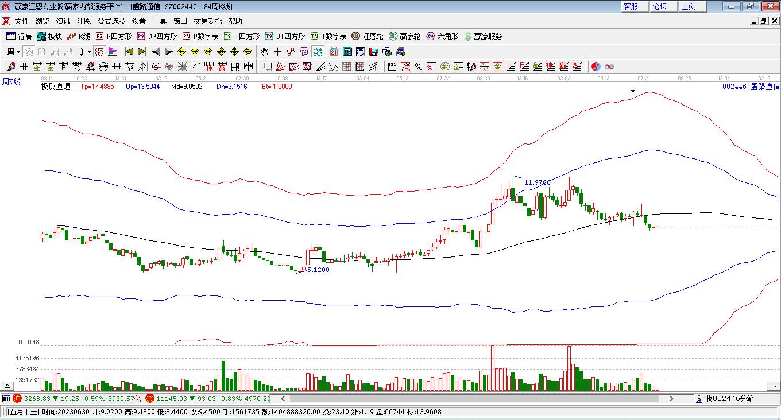This screenshot has width=781, height=420.
Task: Open the 六角形 hexagon tool
Action: click(x=442, y=36)
